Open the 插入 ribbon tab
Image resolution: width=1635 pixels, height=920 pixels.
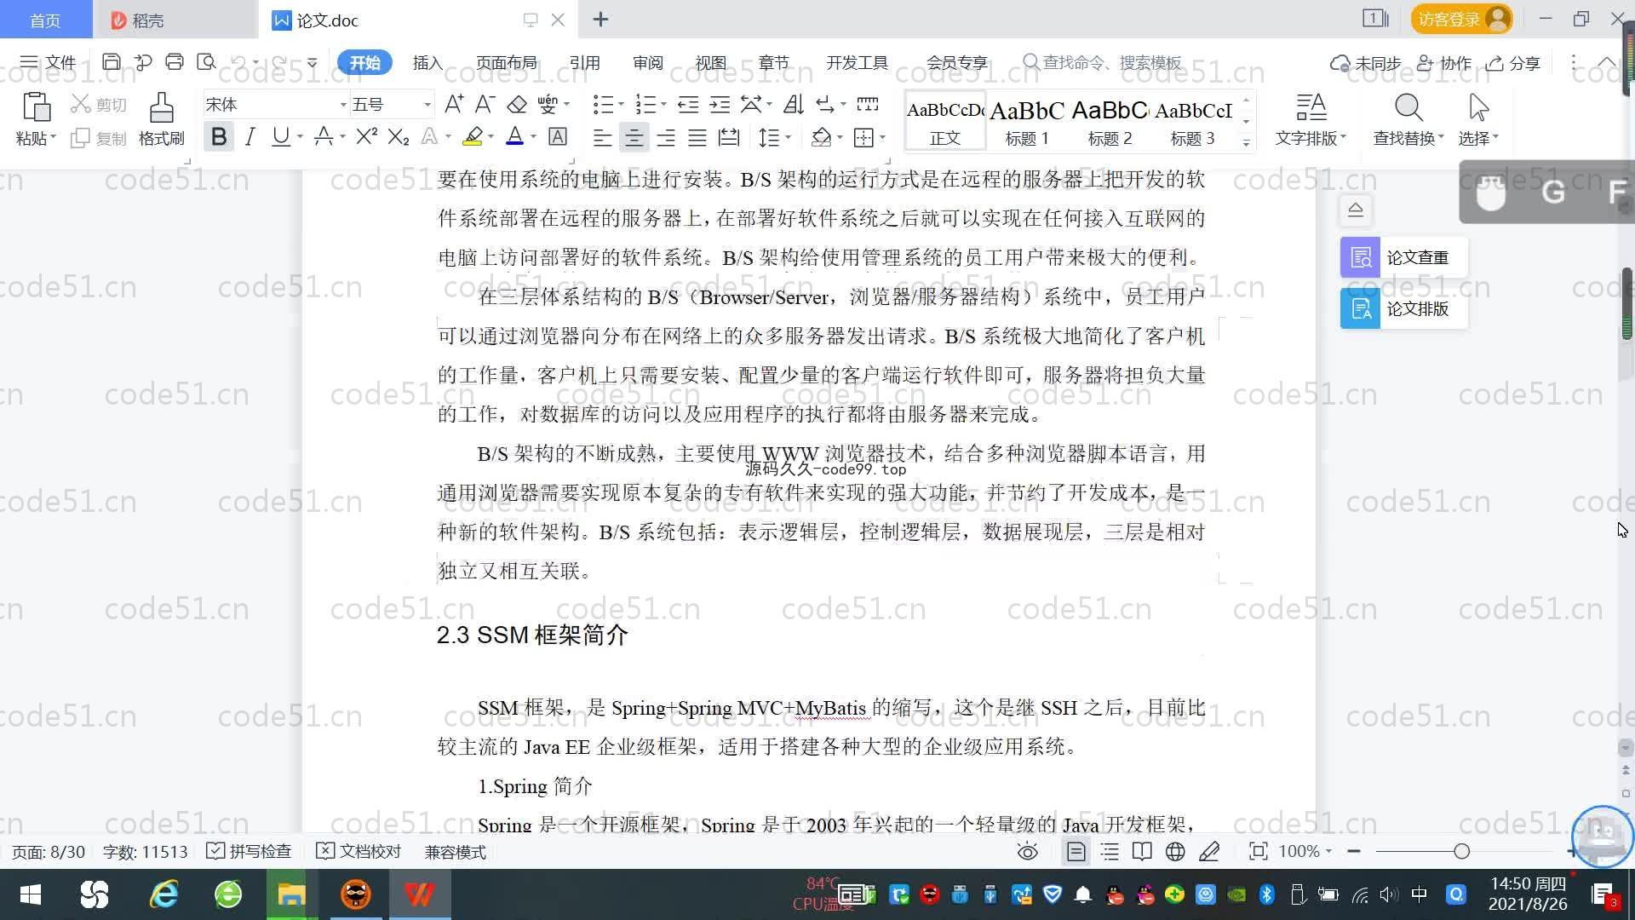tap(427, 62)
